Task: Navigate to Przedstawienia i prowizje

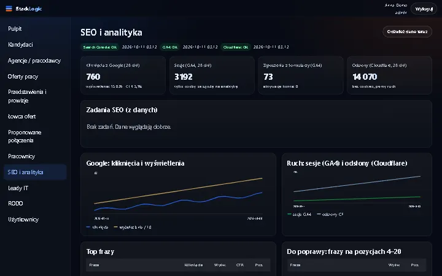Action: coord(35,96)
